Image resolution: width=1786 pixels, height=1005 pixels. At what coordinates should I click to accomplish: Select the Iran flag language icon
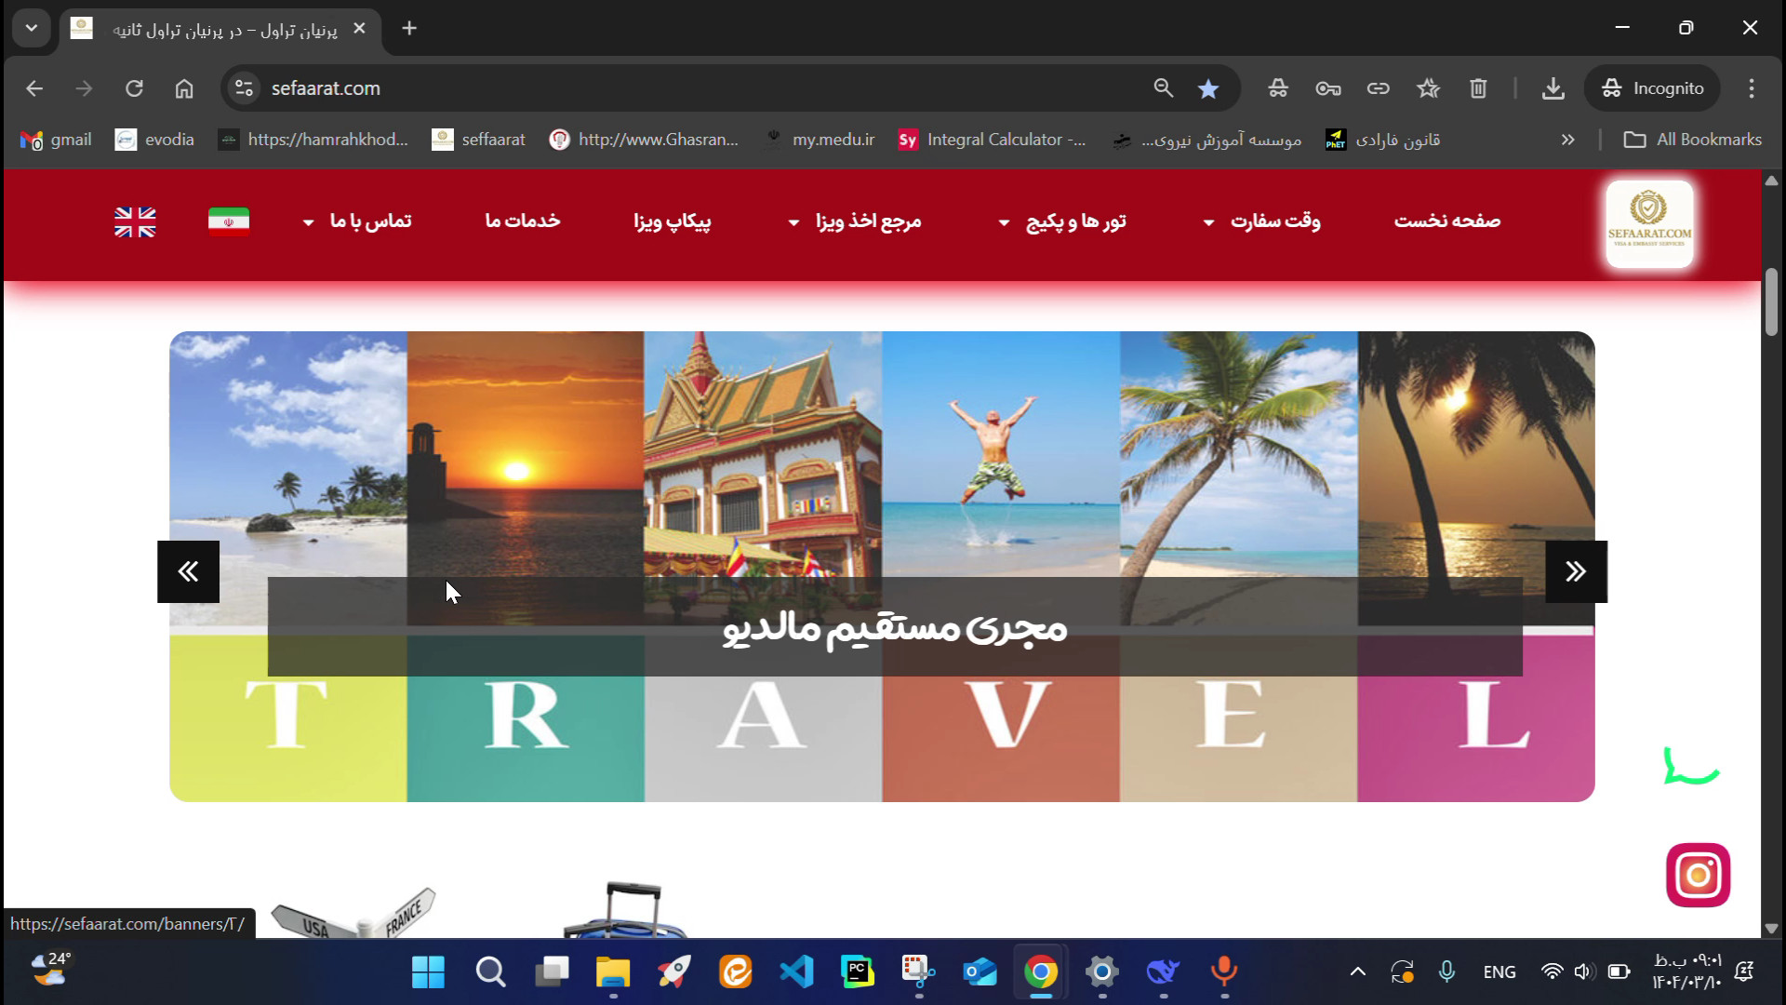(229, 221)
